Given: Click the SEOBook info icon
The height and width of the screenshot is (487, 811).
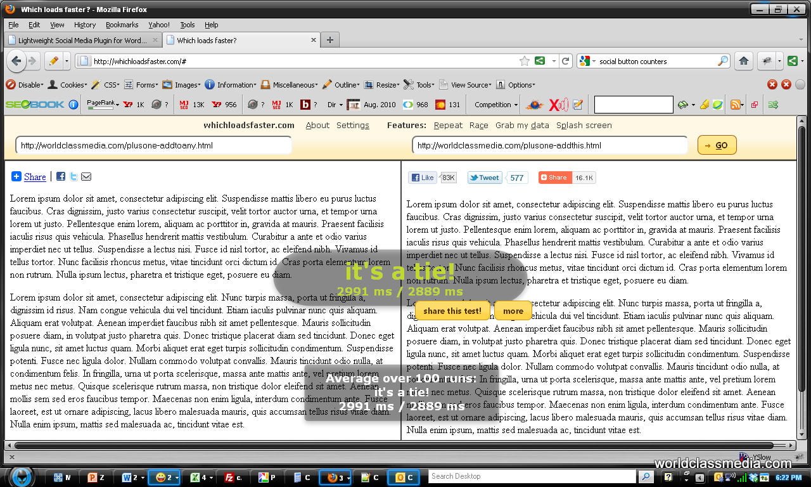Looking at the screenshot, I should click(73, 105).
